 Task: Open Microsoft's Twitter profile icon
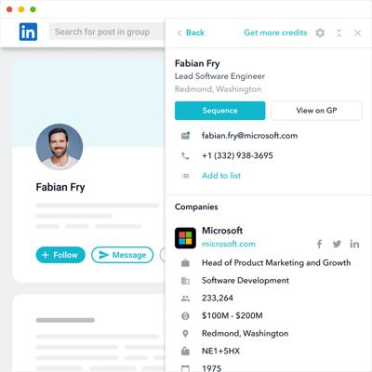pyautogui.click(x=337, y=244)
